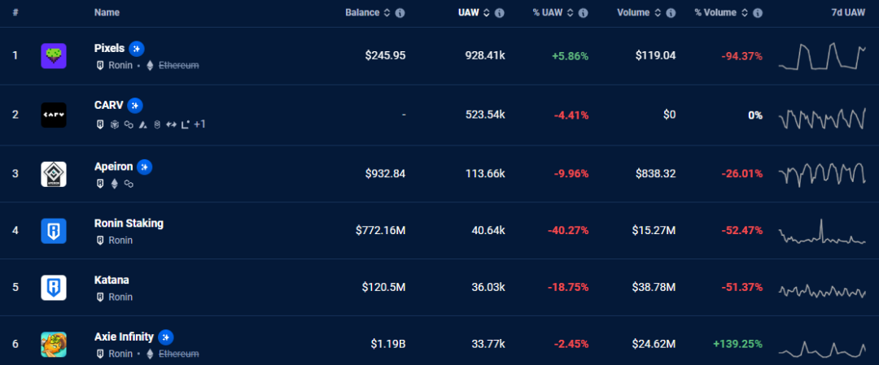
Task: Click the Ronin chain icon in CARV row
Action: click(100, 124)
